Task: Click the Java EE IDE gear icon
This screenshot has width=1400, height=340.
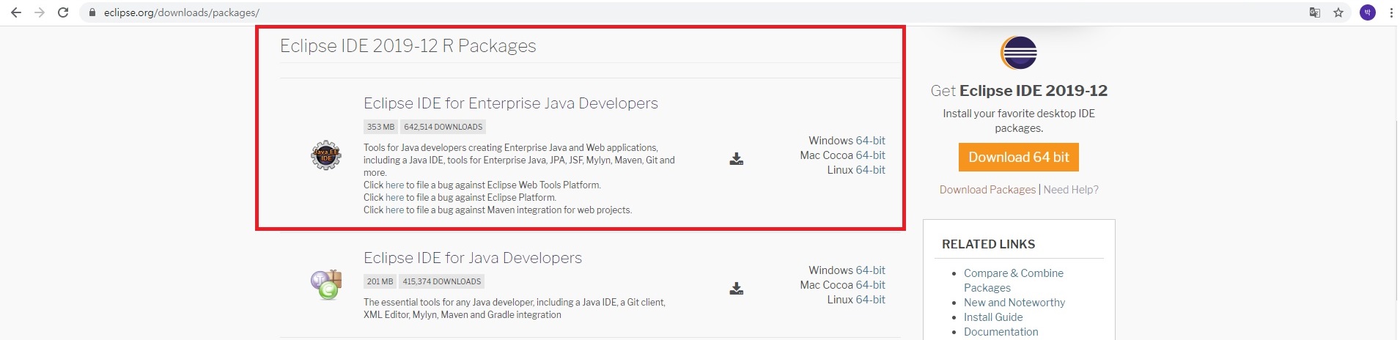Action: tap(326, 155)
